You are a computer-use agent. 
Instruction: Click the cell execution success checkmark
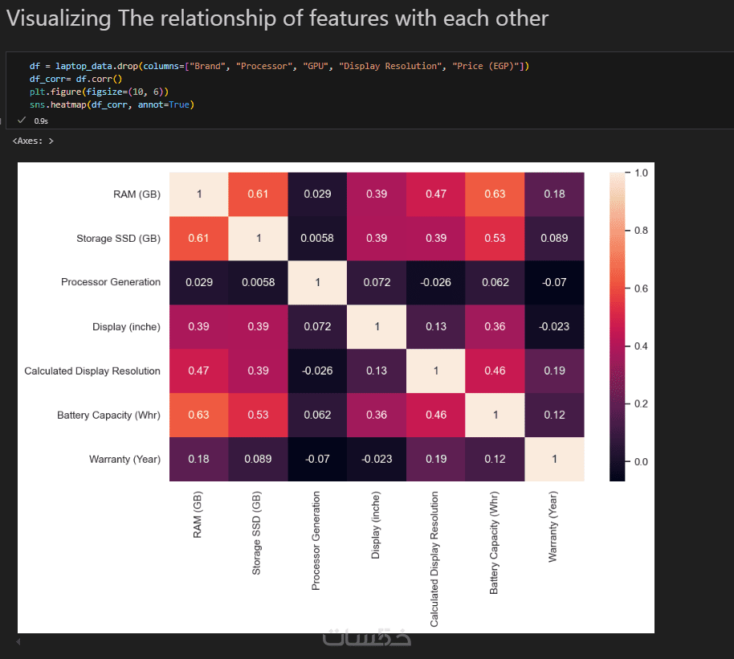21,120
